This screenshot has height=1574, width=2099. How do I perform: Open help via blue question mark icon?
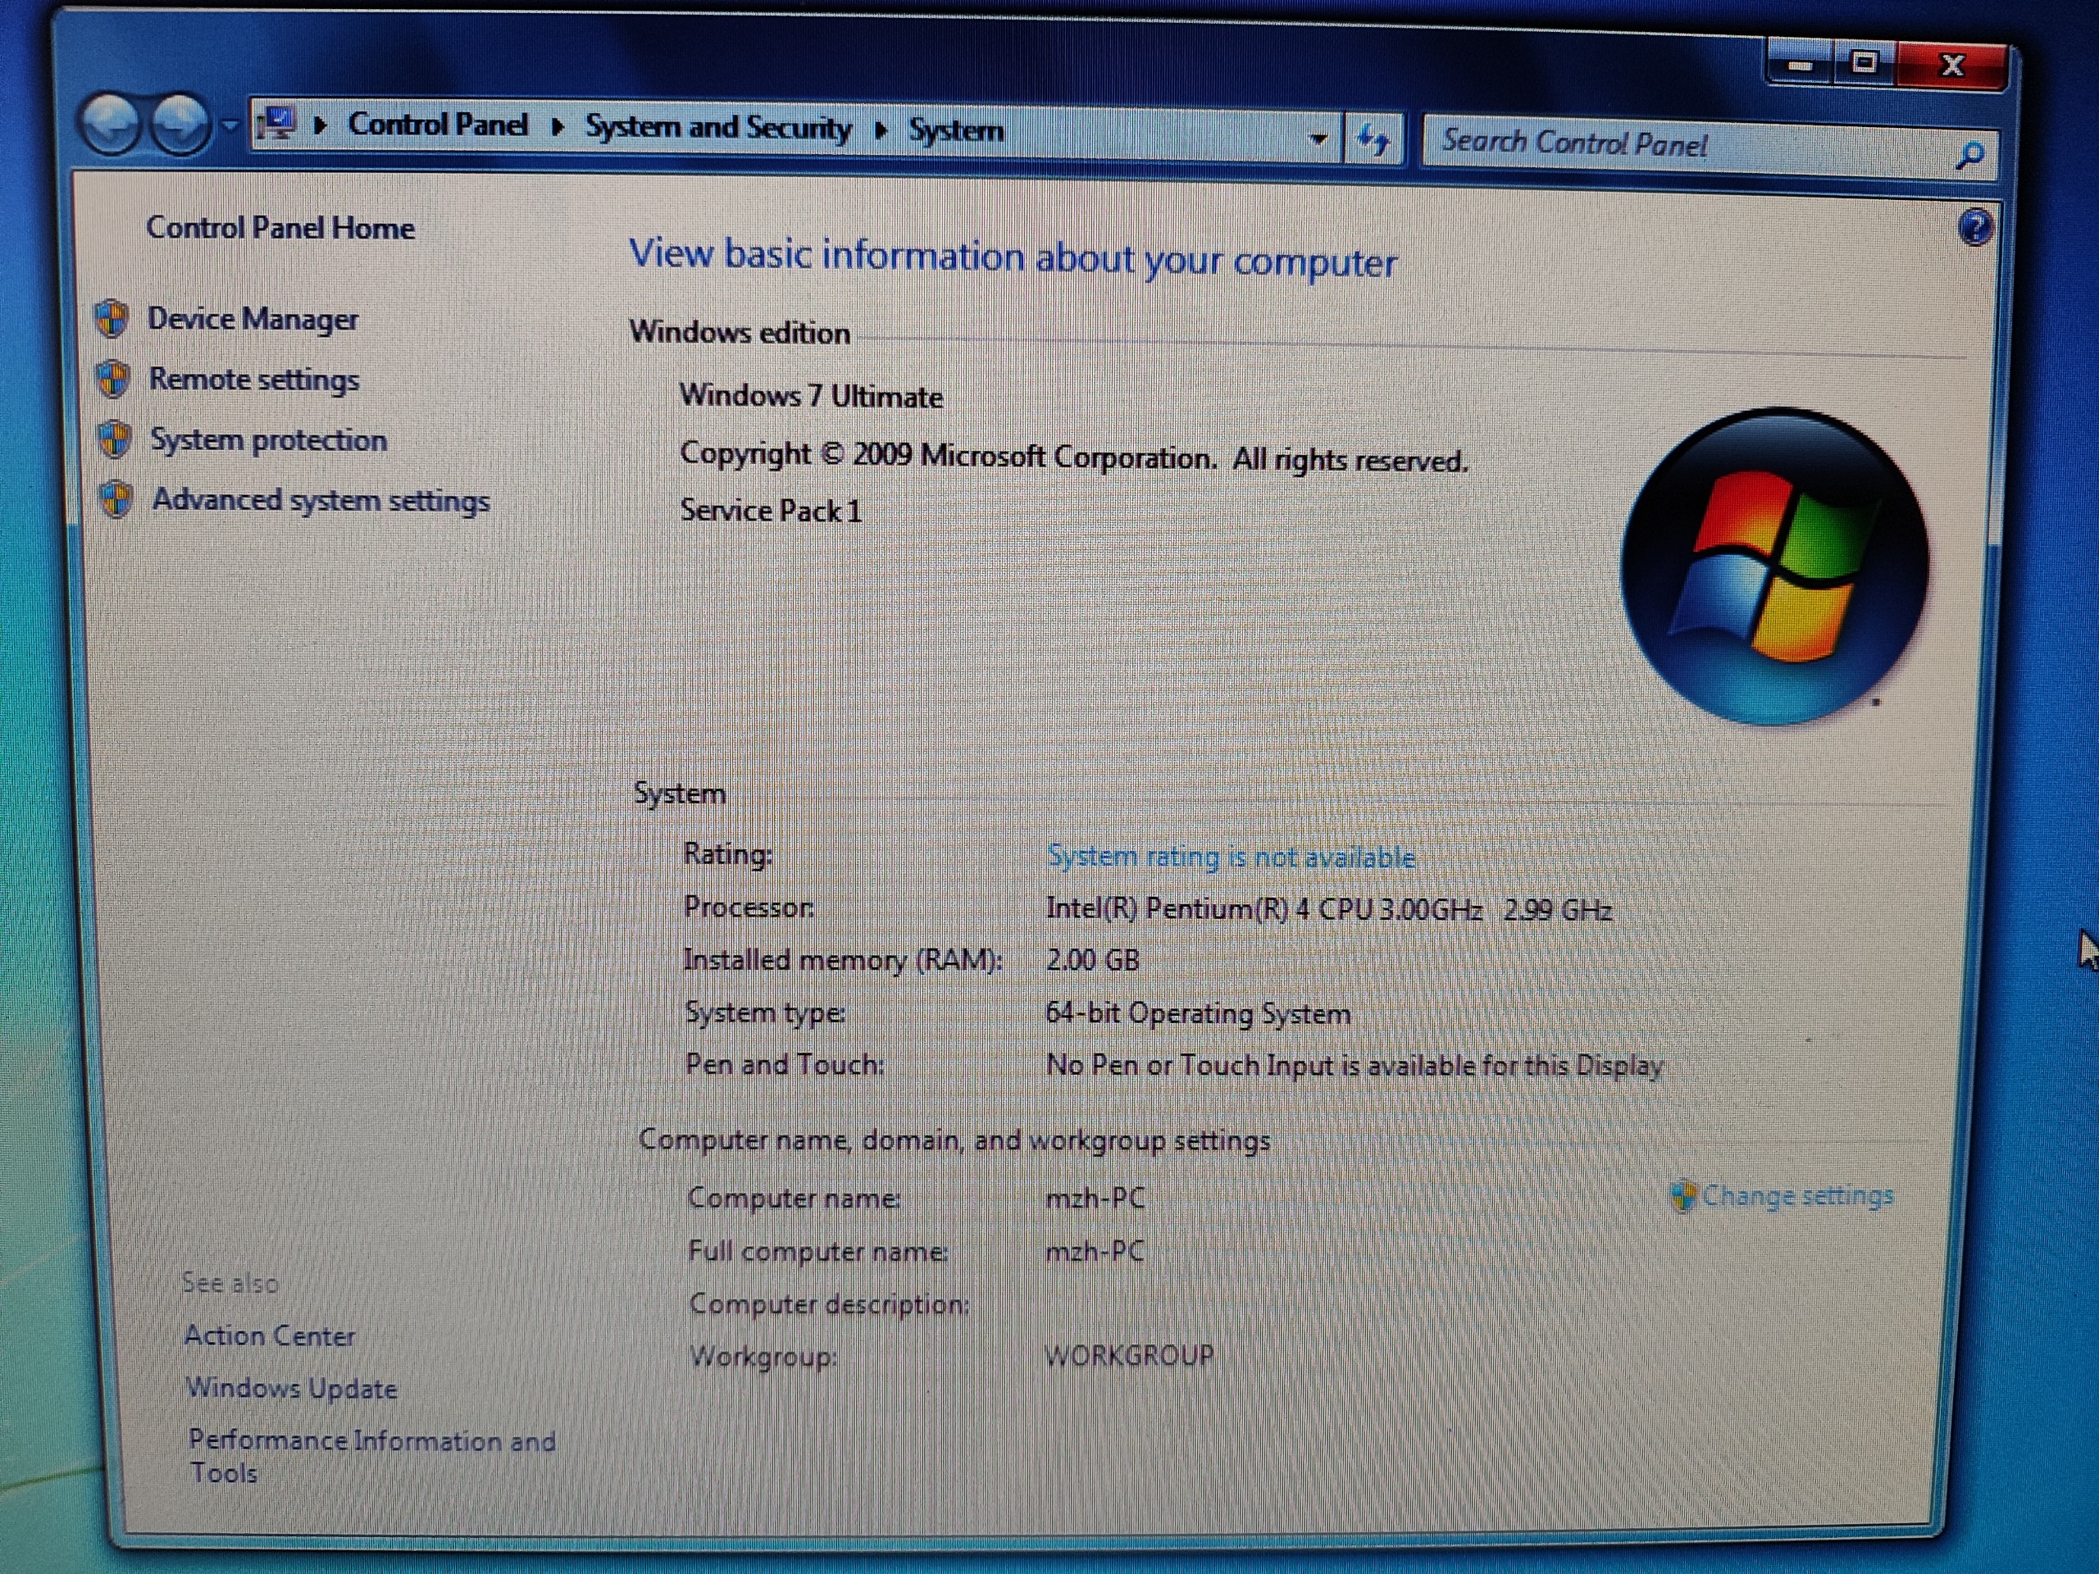click(1976, 228)
